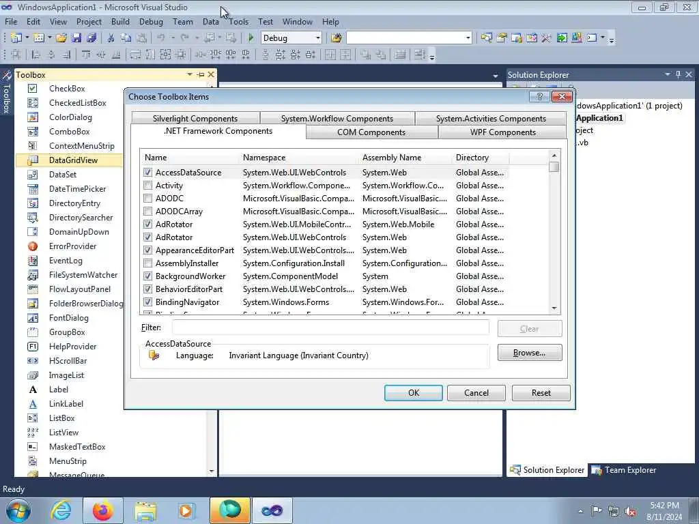Viewport: 699px width, 524px height.
Task: Switch to Silverlight Components tab
Action: [195, 119]
